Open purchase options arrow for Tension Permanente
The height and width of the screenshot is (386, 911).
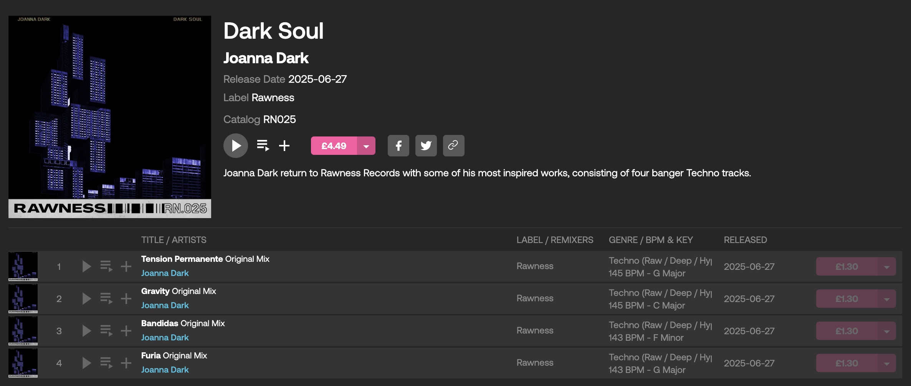886,267
